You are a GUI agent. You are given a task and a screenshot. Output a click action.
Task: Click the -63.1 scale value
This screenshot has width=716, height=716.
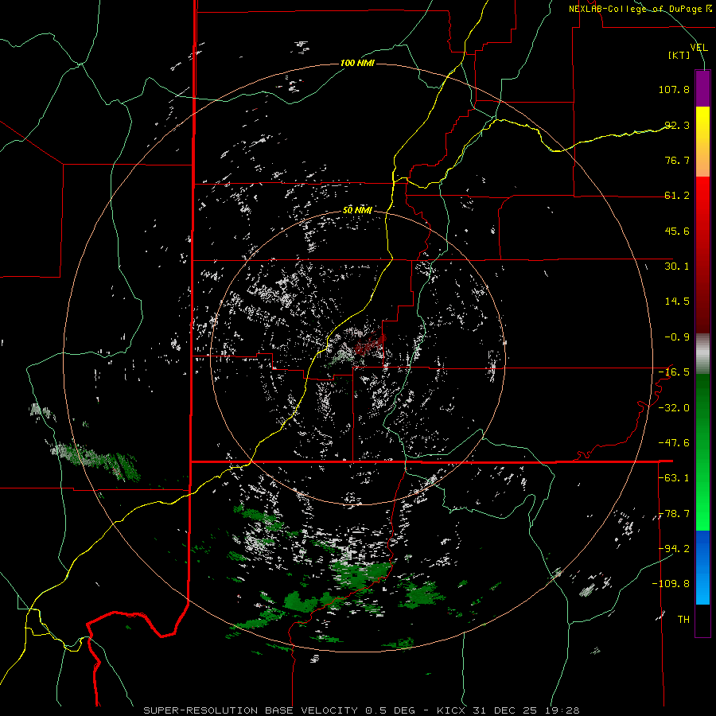pos(674,478)
